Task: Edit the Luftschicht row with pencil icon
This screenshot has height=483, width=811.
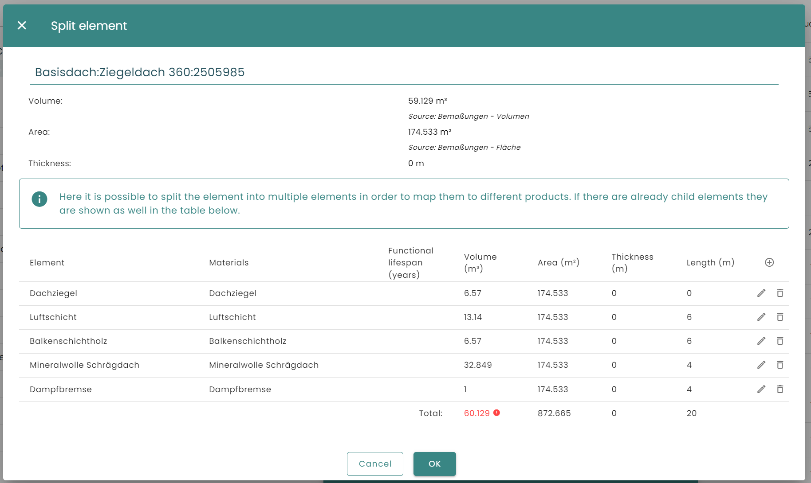Action: point(761,317)
